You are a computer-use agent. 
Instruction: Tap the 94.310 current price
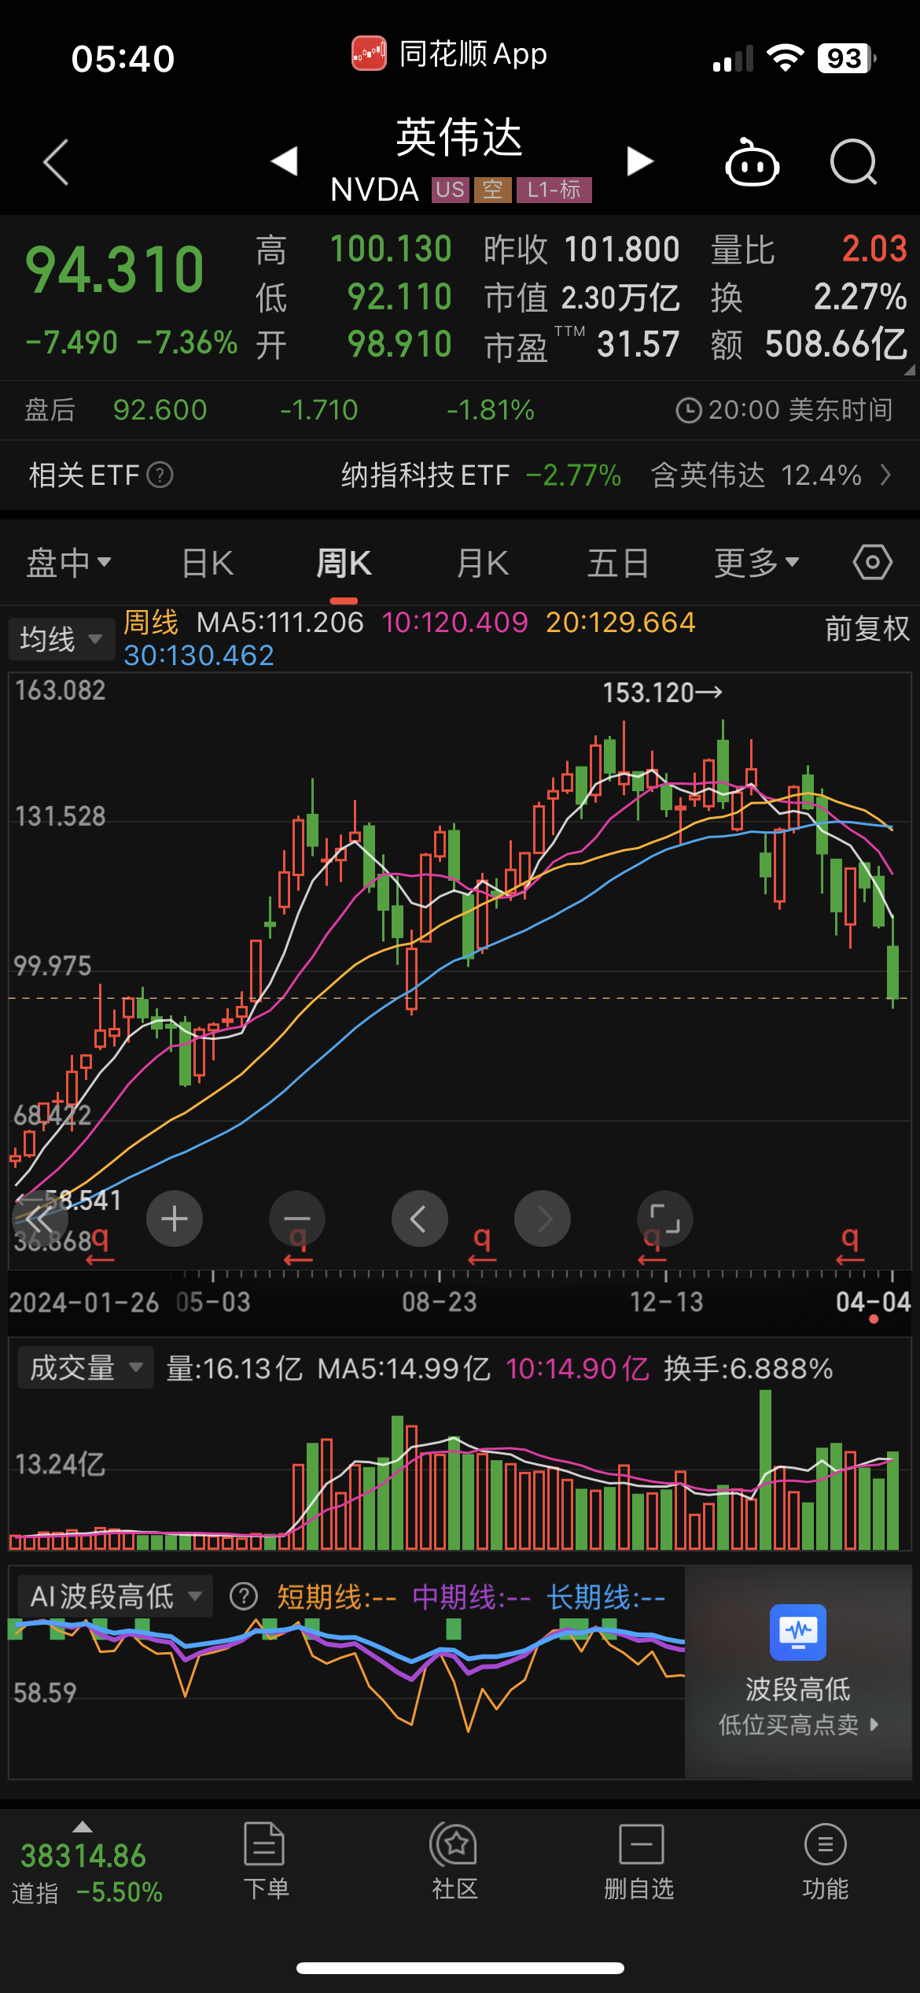[x=115, y=270]
